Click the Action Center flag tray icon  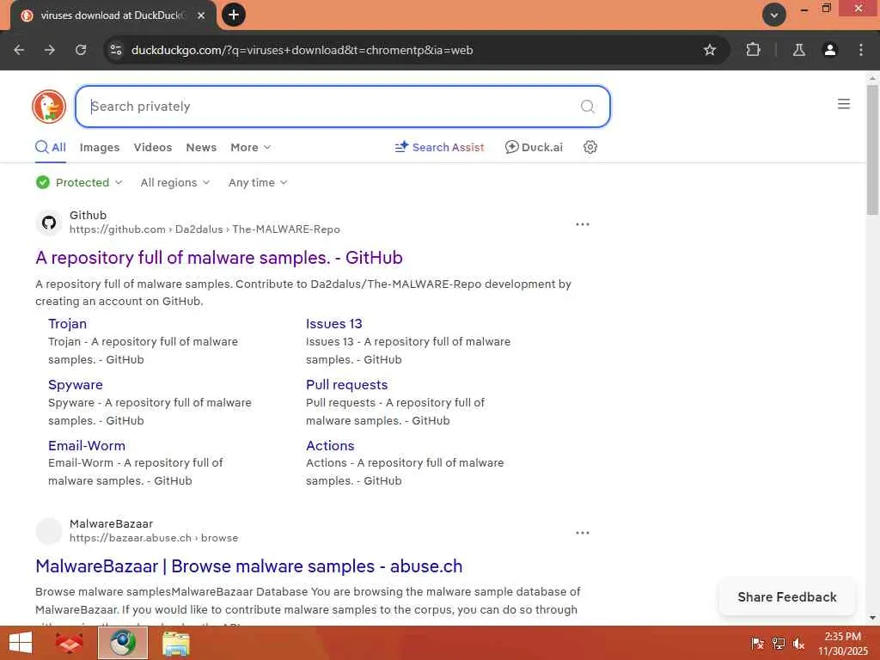(x=756, y=643)
